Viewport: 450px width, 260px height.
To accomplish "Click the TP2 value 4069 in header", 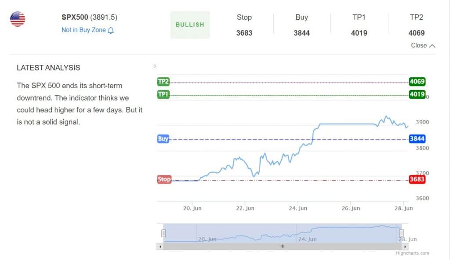I will [x=417, y=33].
